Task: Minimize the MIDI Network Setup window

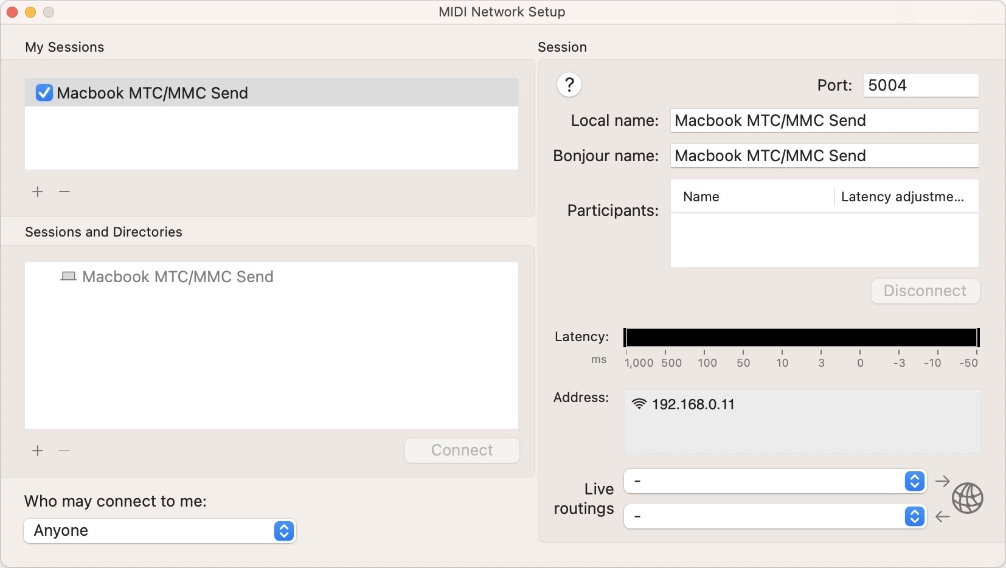Action: coord(30,12)
